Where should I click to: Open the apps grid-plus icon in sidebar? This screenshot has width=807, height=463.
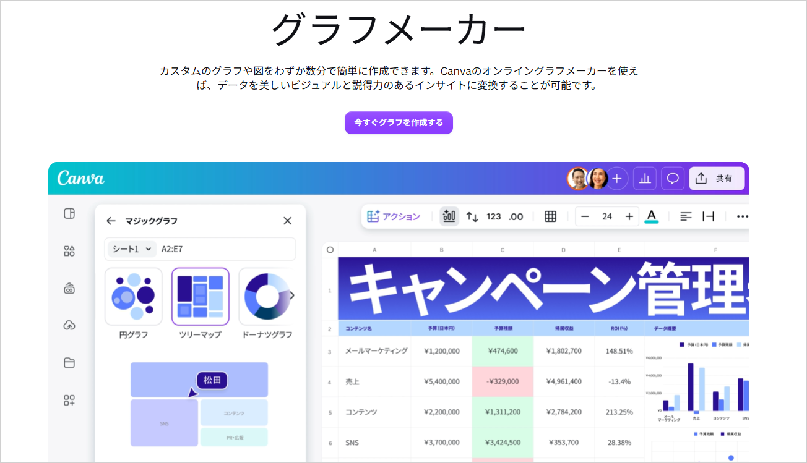pyautogui.click(x=69, y=401)
